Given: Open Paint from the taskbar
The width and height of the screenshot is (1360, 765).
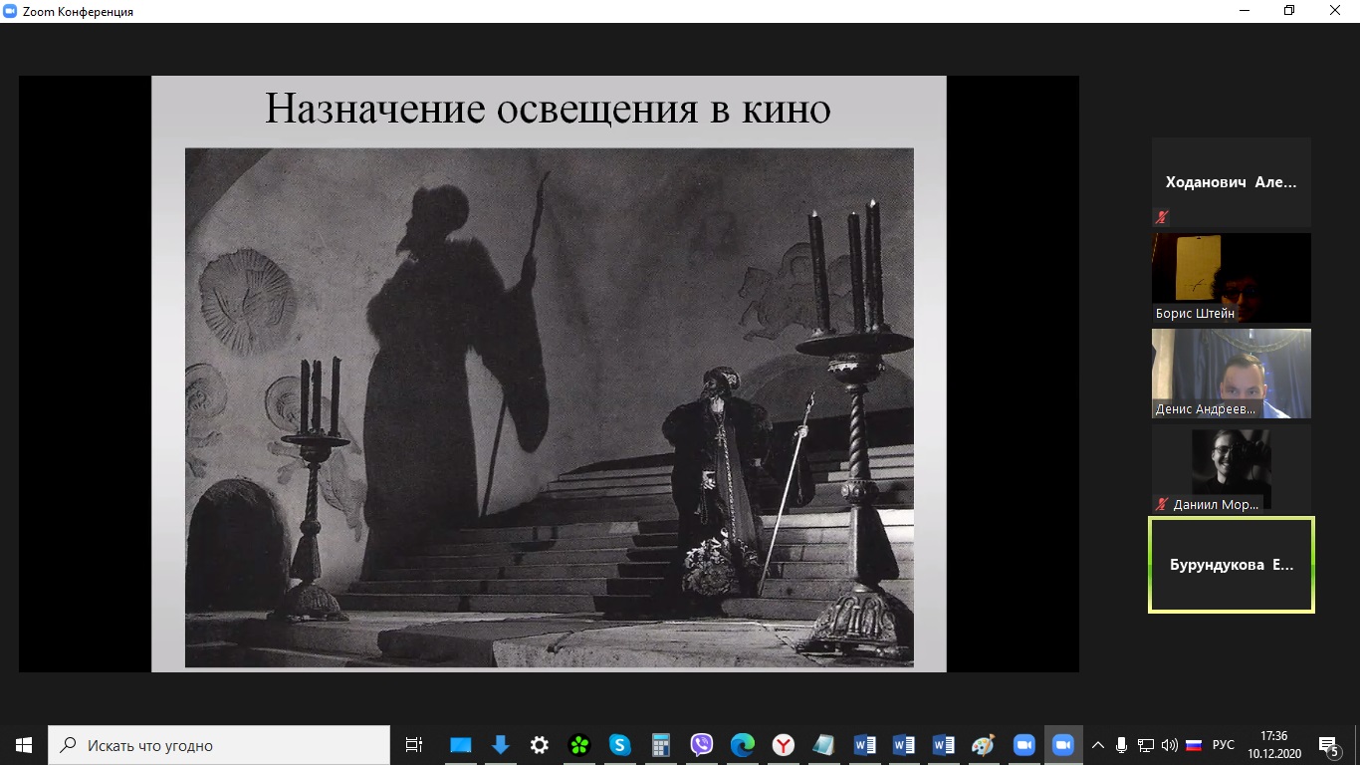Looking at the screenshot, I should (x=984, y=745).
